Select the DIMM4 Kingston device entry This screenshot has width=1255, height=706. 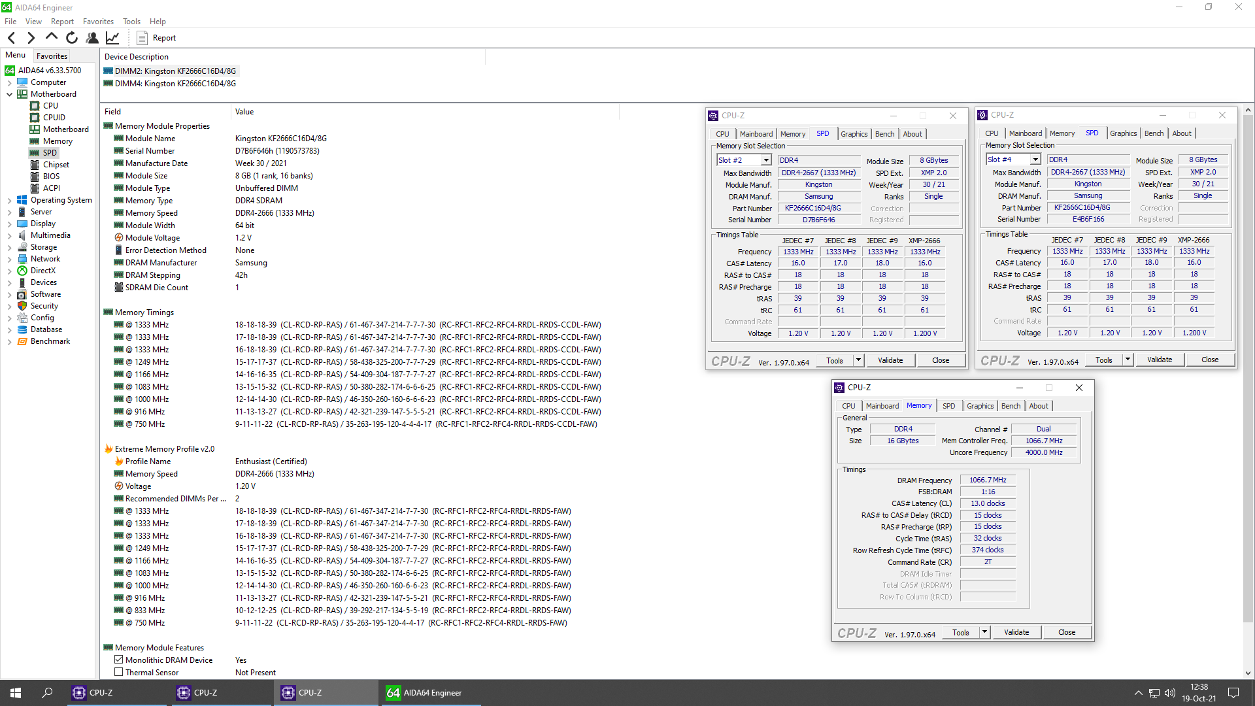coord(175,84)
